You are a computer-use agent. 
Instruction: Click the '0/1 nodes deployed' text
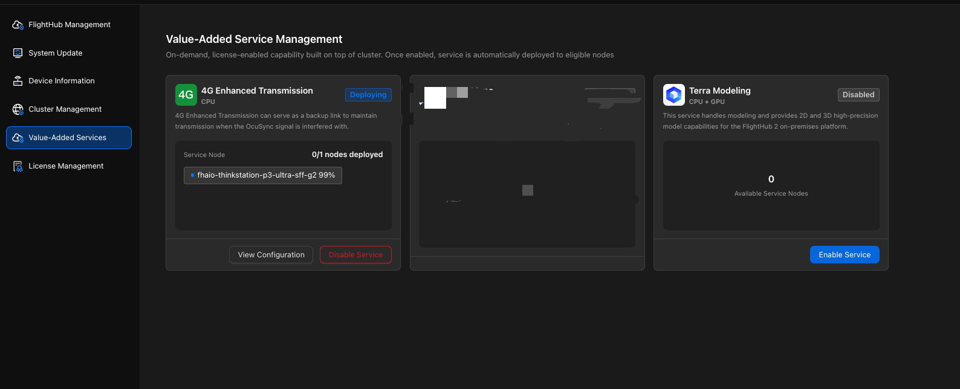347,155
